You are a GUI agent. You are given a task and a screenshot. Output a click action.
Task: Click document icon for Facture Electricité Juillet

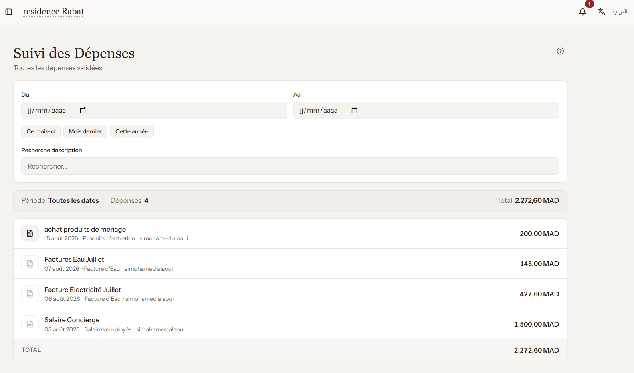pyautogui.click(x=30, y=294)
